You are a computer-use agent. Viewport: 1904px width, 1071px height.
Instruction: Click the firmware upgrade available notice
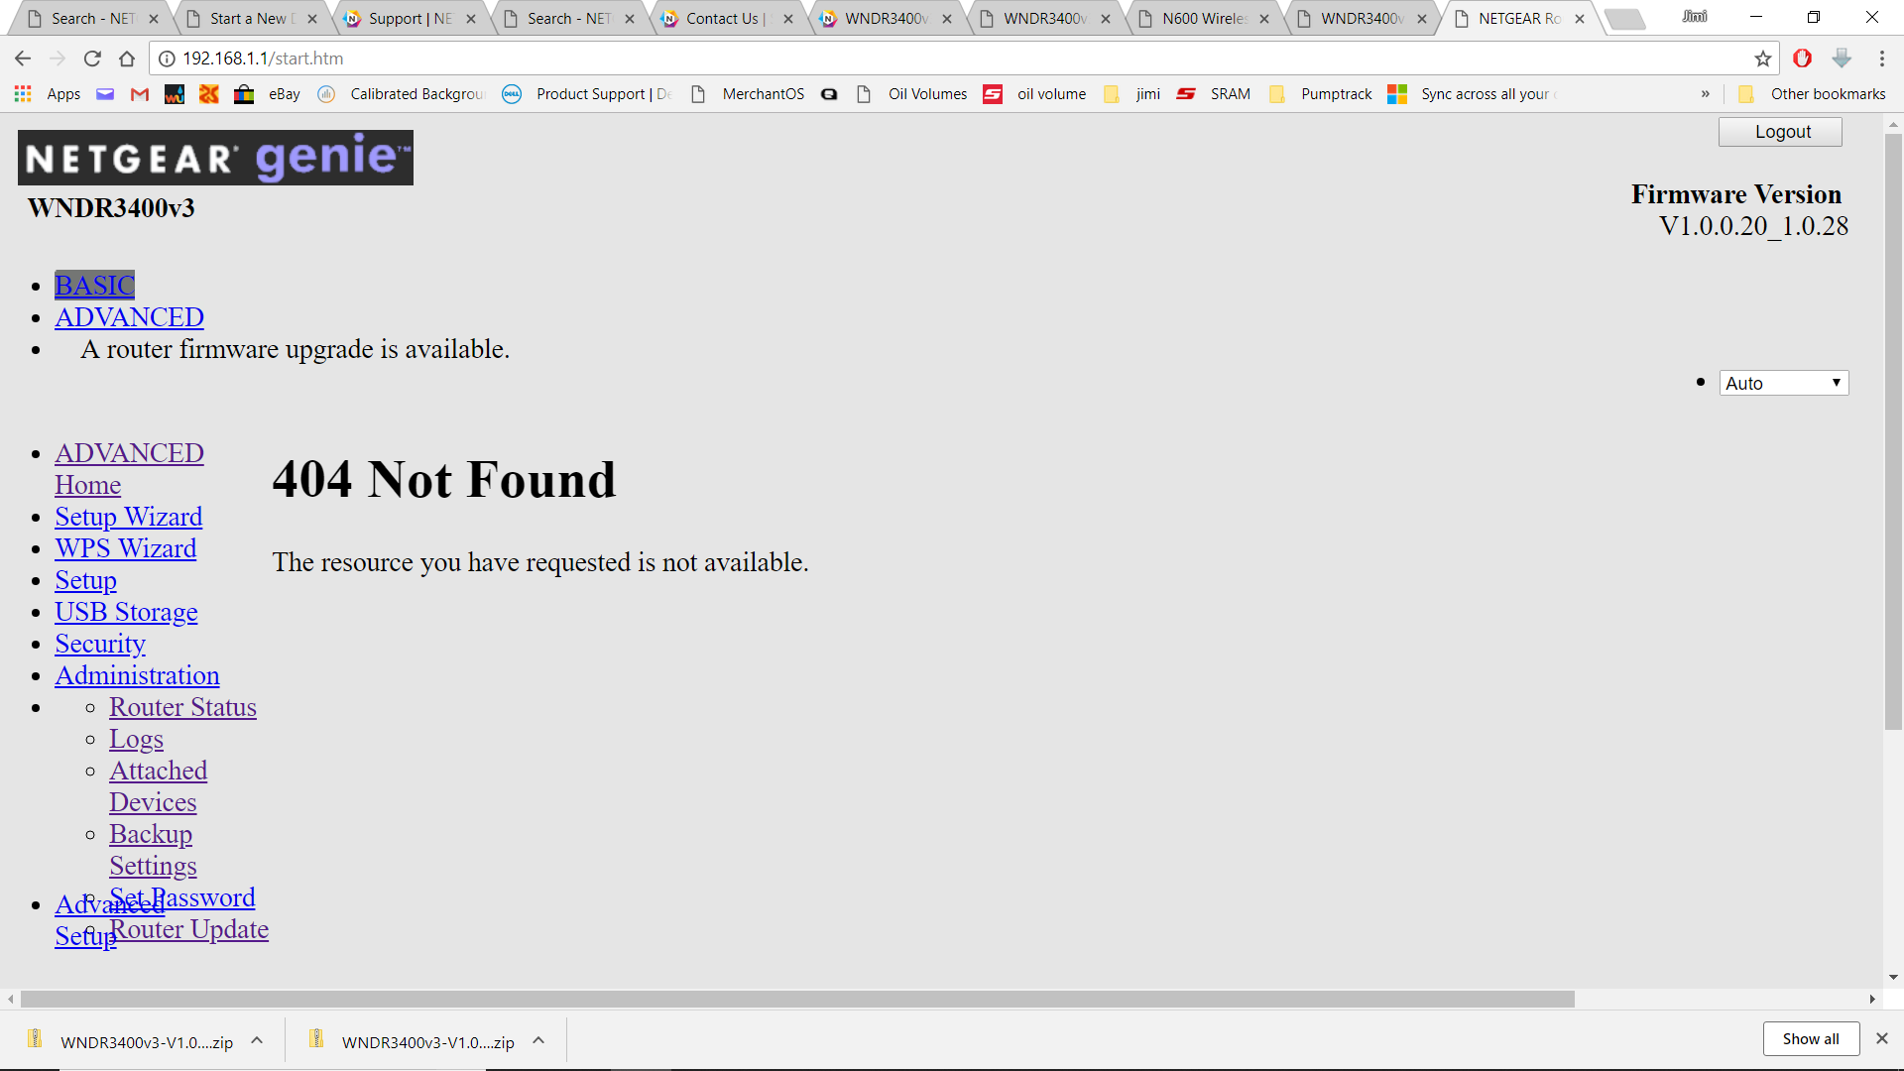[x=295, y=349]
